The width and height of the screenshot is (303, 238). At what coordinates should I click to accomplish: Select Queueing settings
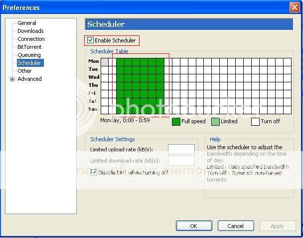29,55
